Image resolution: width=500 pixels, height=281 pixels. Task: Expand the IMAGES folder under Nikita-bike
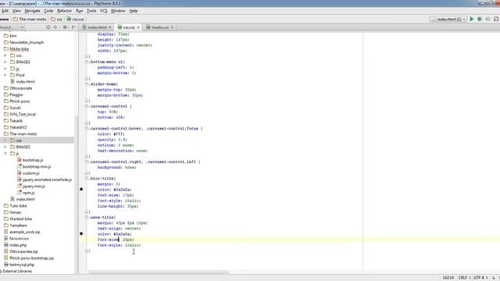(x=5, y=62)
